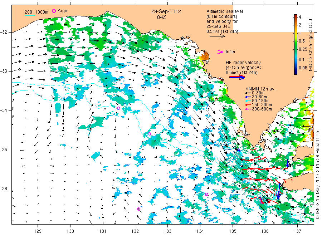
Task: Click the 'ANMN 12h av.' heading
Action: click(260, 89)
